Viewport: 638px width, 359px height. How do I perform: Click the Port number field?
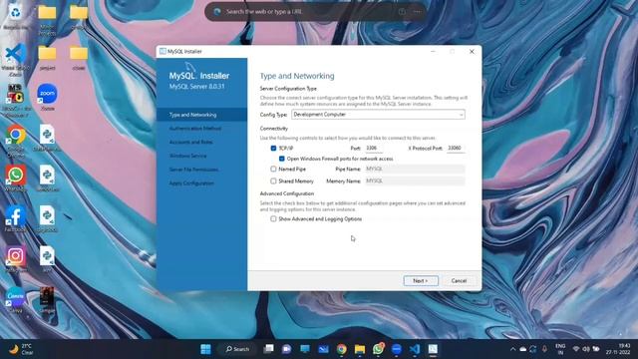374,149
